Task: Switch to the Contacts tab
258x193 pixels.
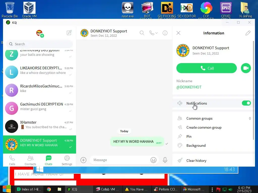Action: [30, 160]
